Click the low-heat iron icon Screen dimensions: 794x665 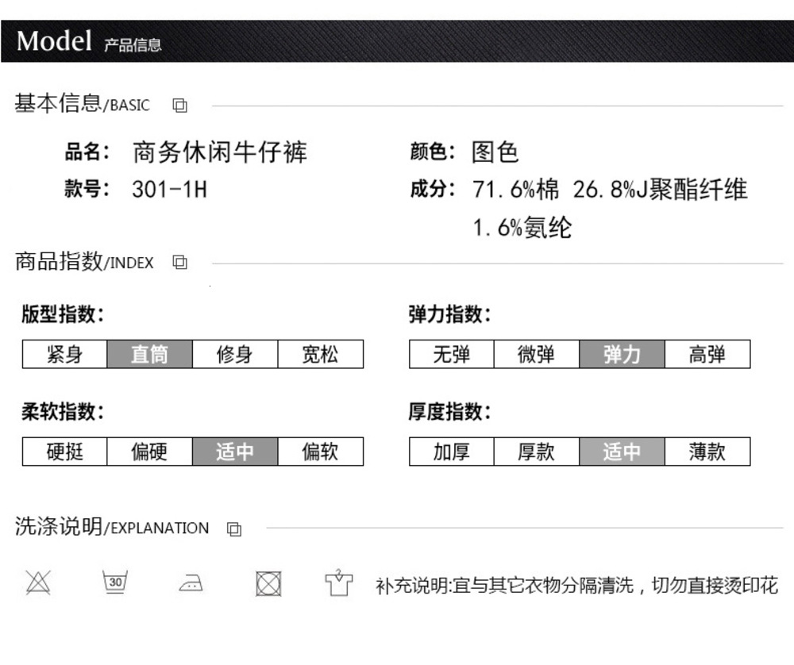(191, 583)
